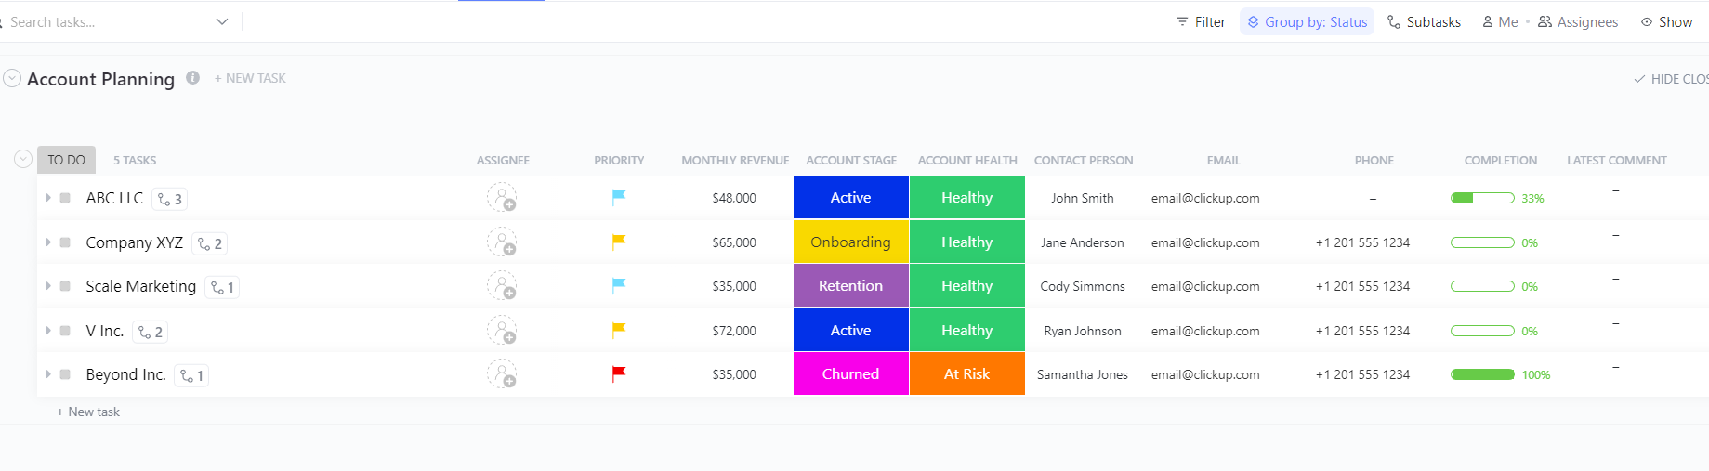
Task: Click ABC LLC's 33% completion bar
Action: tap(1482, 198)
